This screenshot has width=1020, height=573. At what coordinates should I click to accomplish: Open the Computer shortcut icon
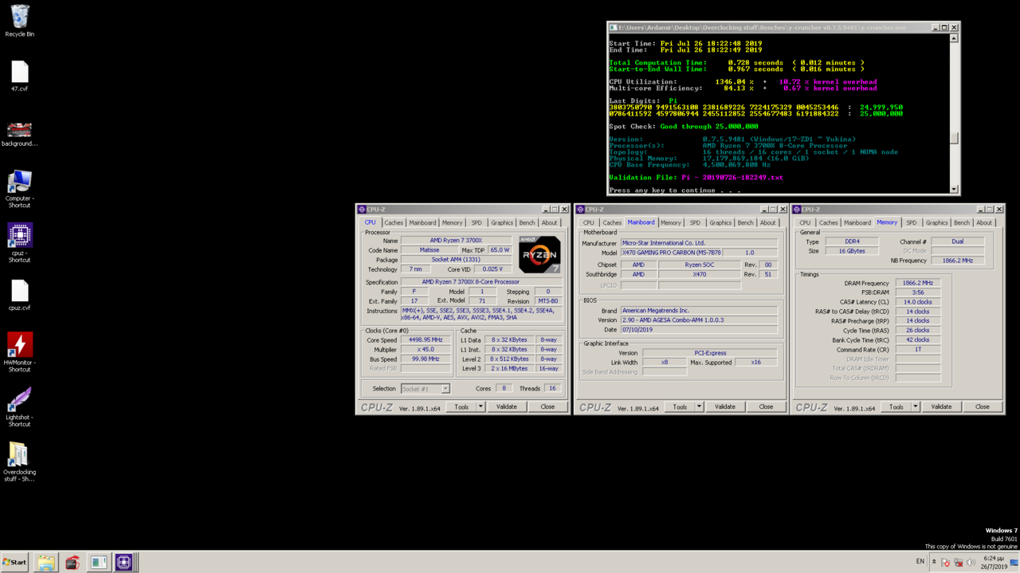[x=19, y=189]
